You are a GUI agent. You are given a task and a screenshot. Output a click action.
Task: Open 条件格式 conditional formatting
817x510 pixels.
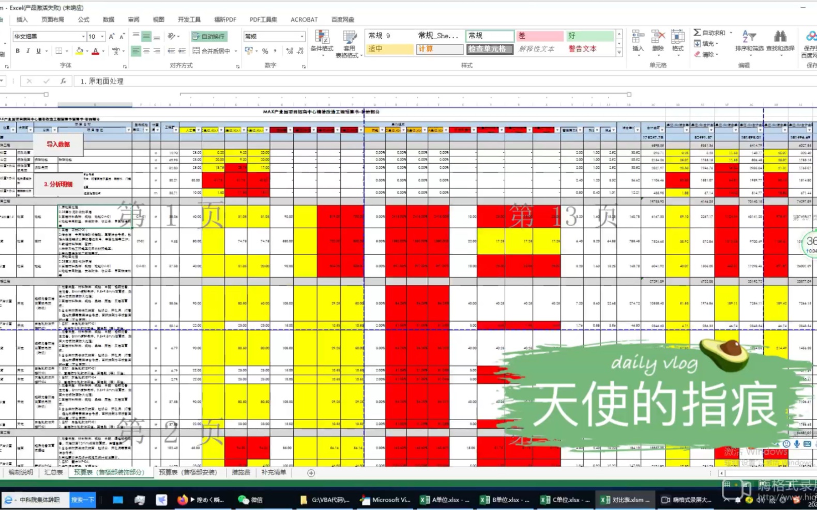pos(322,42)
